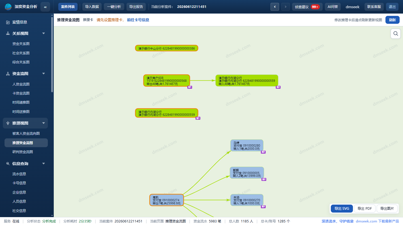Viewport: 403px width, 225px height.
Task: Click the sidebar vertical scrollbar
Action: coord(52,54)
